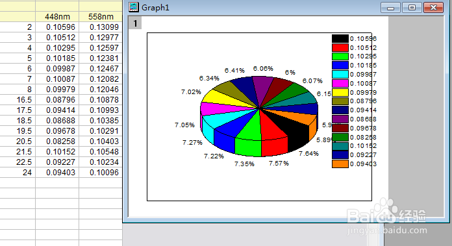Click the red legend swatch 0.10512
This screenshot has width=452, height=246.
(340, 47)
